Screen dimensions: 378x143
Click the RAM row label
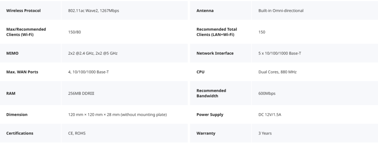11,93
